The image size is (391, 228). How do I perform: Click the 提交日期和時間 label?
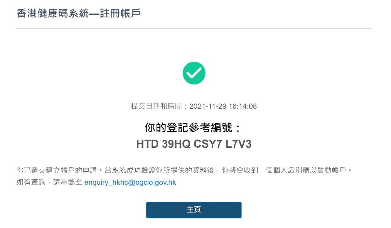(157, 106)
